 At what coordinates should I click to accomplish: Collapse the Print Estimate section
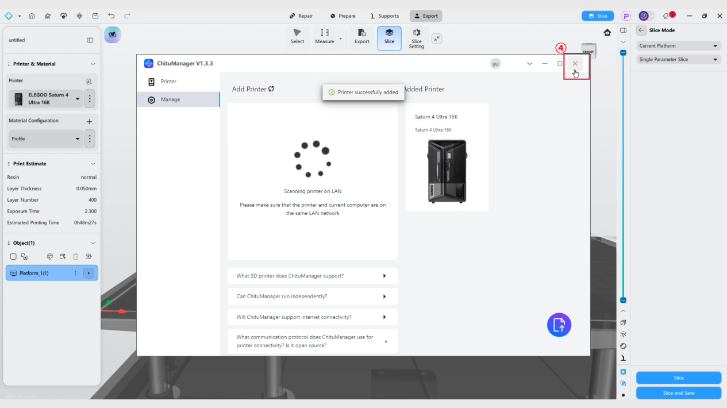(x=93, y=163)
